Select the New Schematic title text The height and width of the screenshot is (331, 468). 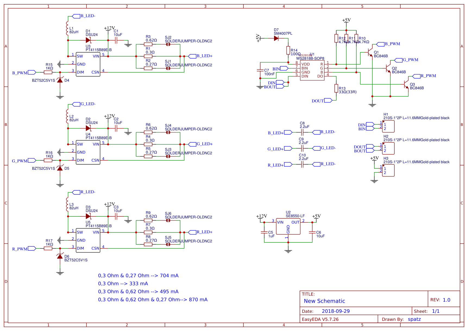[x=324, y=301]
